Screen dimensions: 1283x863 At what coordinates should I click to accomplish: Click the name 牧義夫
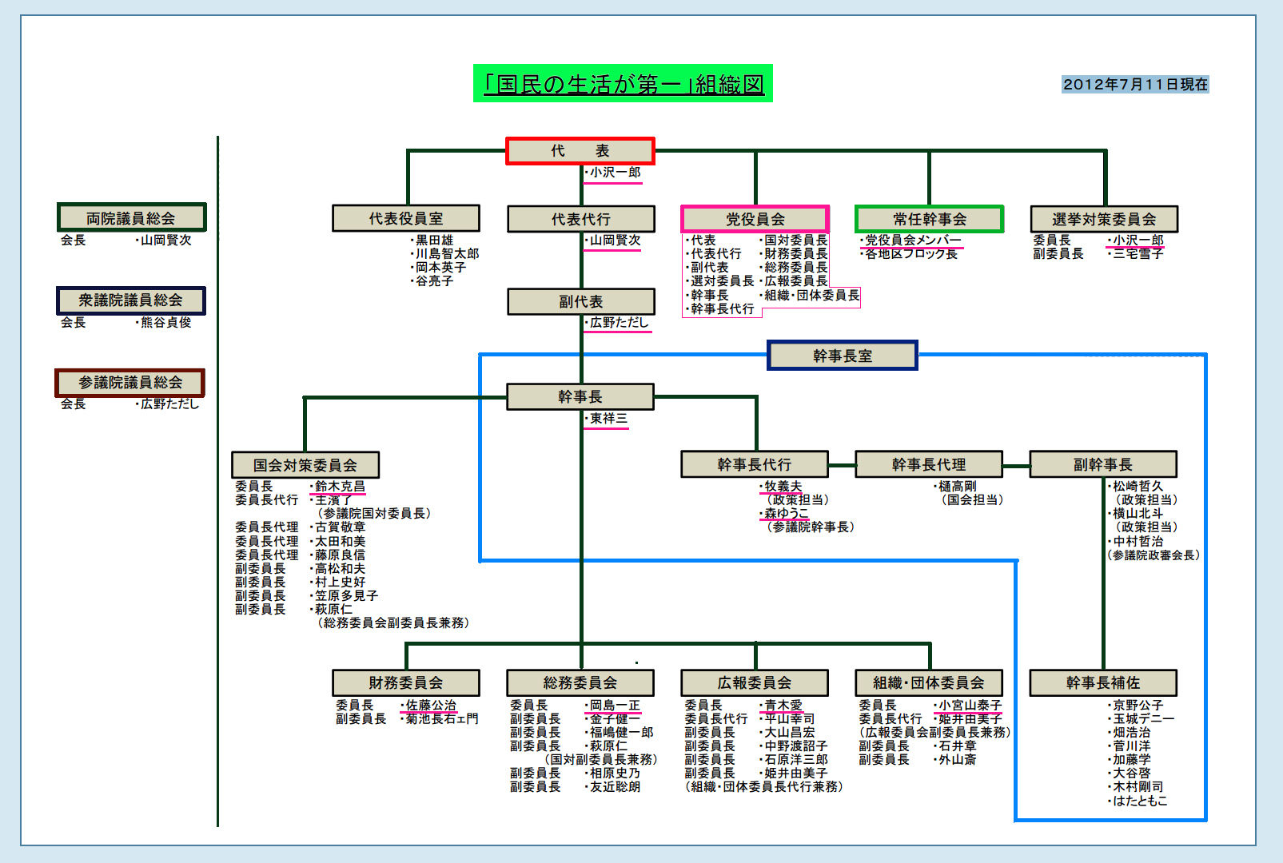point(783,486)
